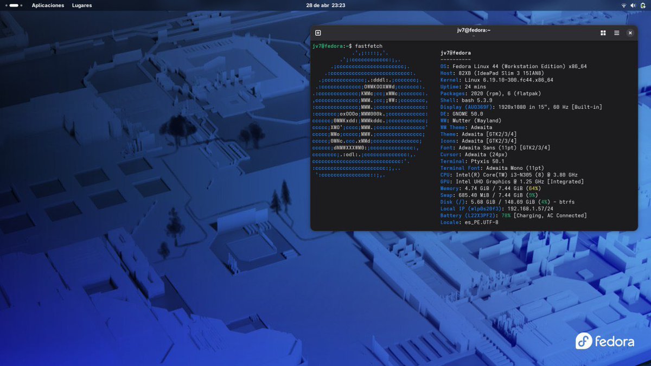Close the jv7@fedora terminal window
Screen dimensions: 651x366
tap(630, 33)
